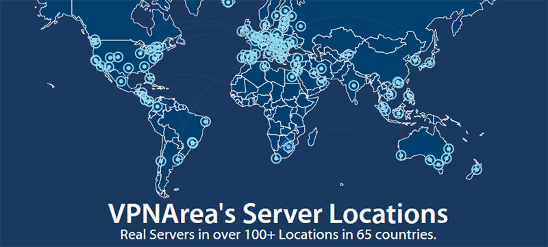Screen dimensions: 548x247
Task: Select the Egypt server marker
Action: pyautogui.click(x=292, y=77)
